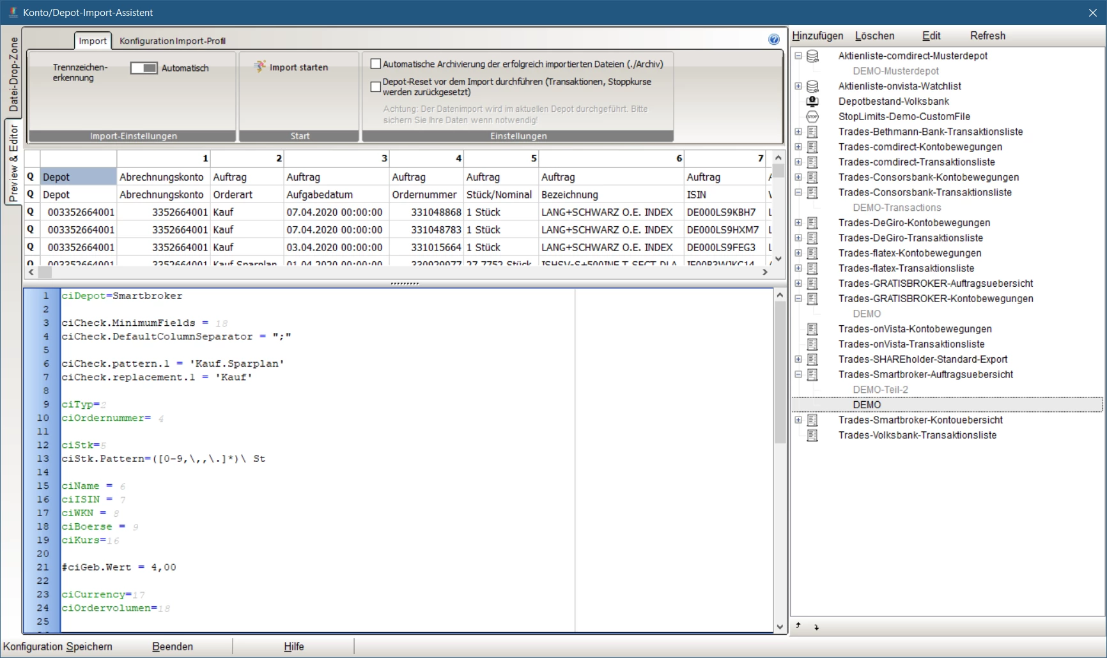The width and height of the screenshot is (1107, 658).
Task: Click the editor vertical scrollbar down arrow
Action: 780,627
